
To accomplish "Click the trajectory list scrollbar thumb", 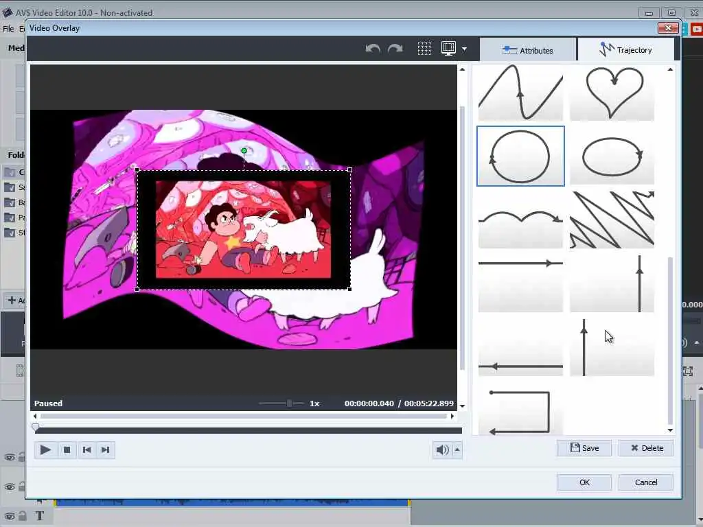I will pyautogui.click(x=670, y=340).
